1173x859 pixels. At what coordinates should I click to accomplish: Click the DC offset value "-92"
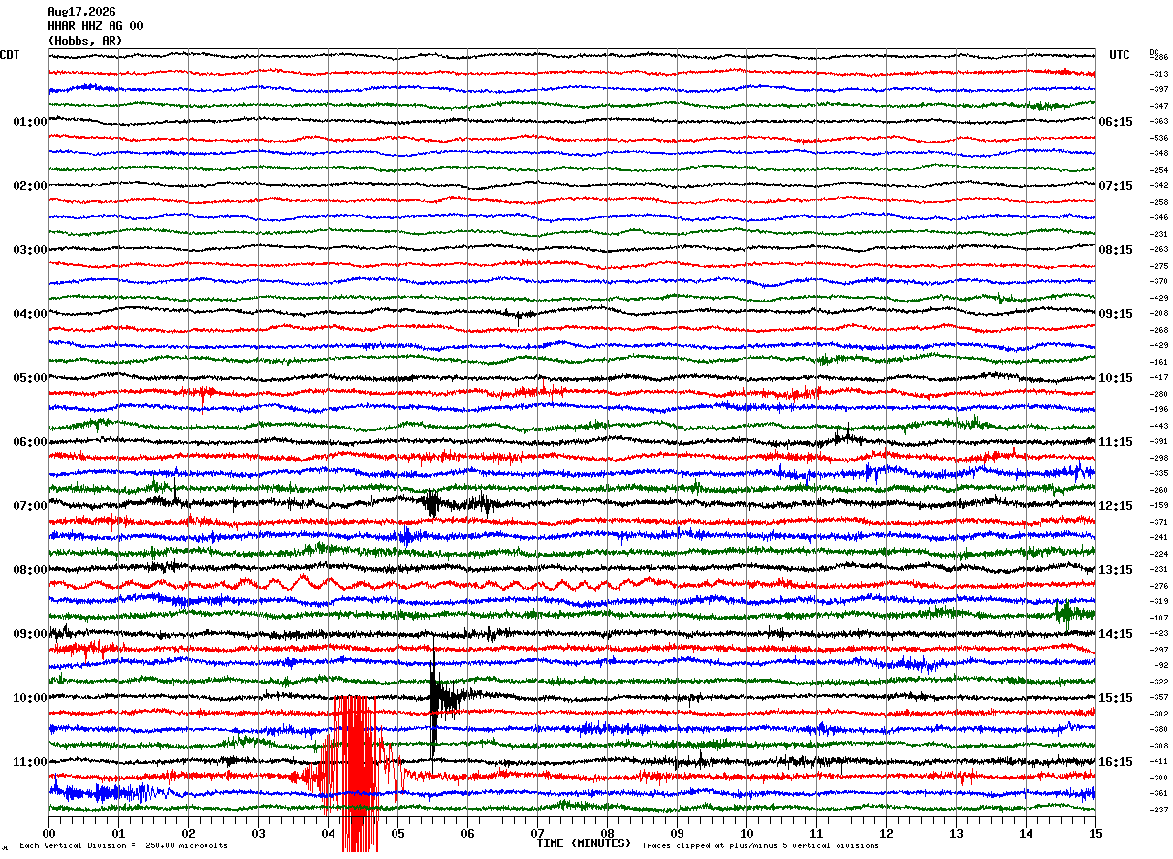(x=1160, y=666)
